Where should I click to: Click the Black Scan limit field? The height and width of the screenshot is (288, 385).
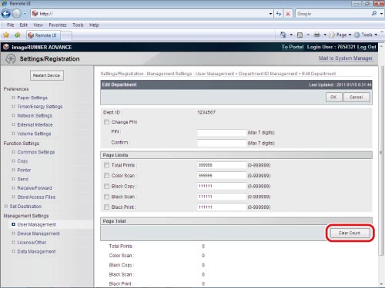coord(222,197)
